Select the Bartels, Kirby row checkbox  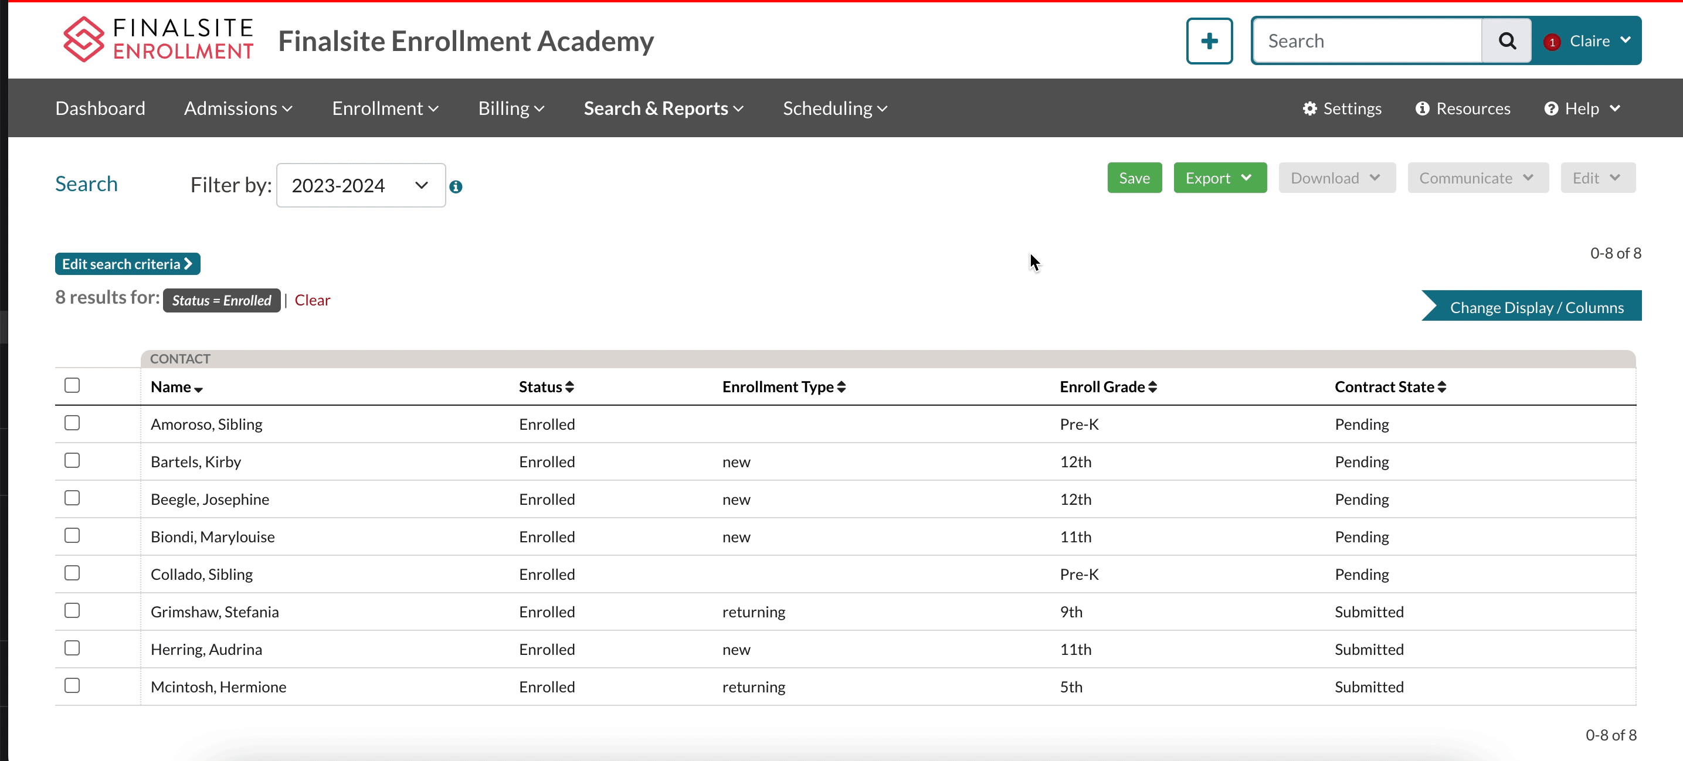[72, 460]
